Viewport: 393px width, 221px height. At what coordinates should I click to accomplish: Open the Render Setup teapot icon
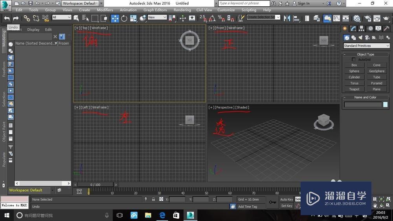pos(368,18)
